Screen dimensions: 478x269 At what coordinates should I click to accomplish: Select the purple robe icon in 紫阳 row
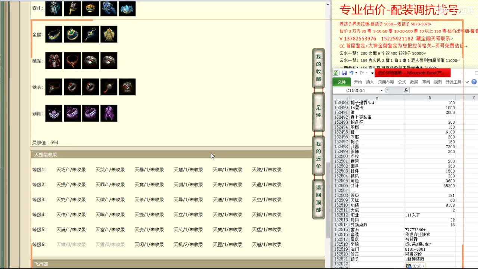point(109,113)
